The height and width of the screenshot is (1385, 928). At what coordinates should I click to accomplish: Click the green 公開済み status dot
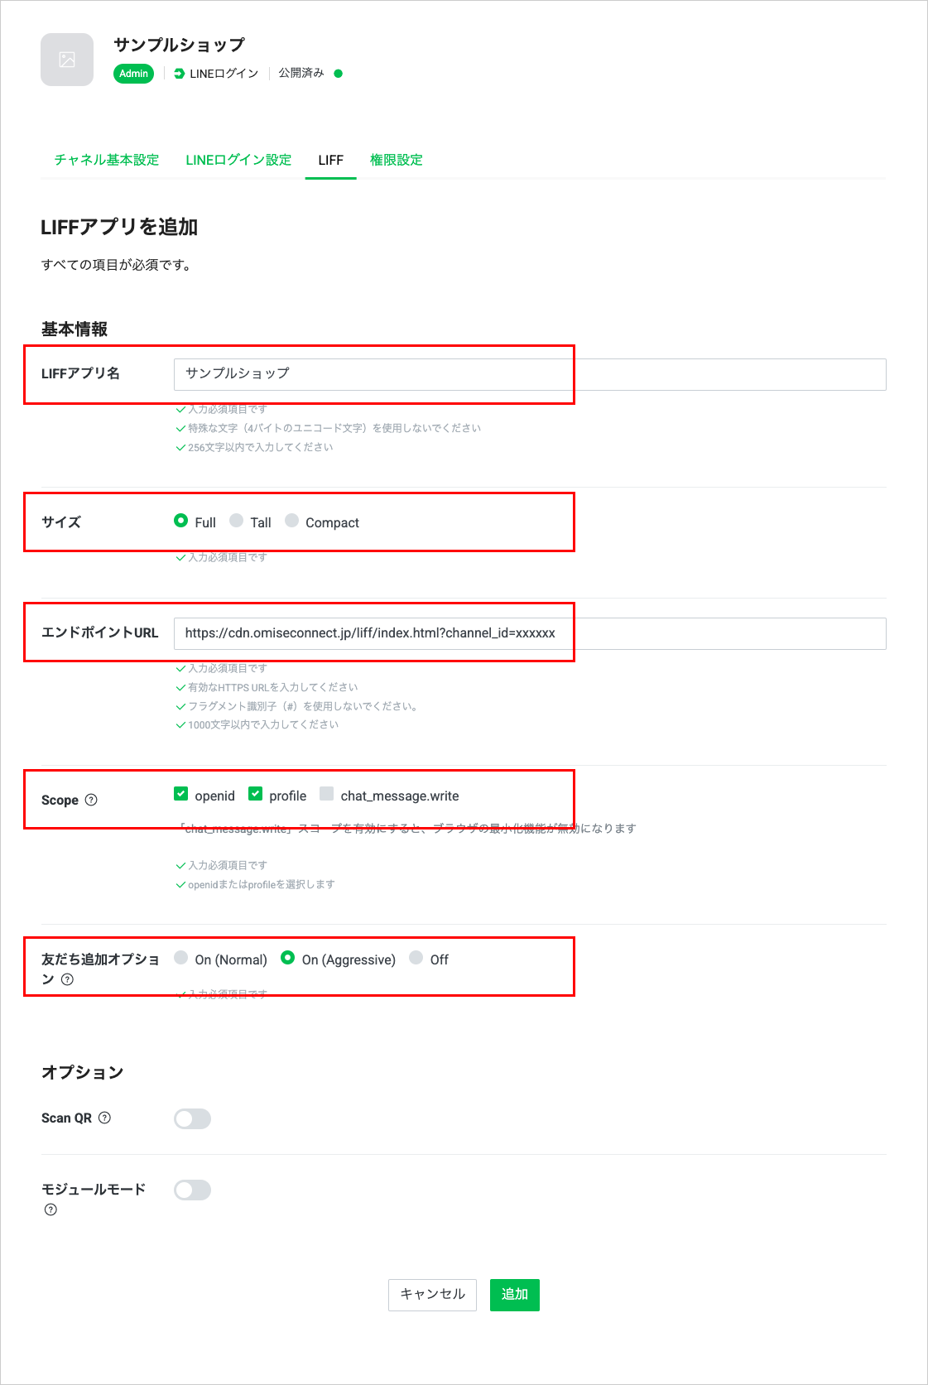pyautogui.click(x=338, y=74)
